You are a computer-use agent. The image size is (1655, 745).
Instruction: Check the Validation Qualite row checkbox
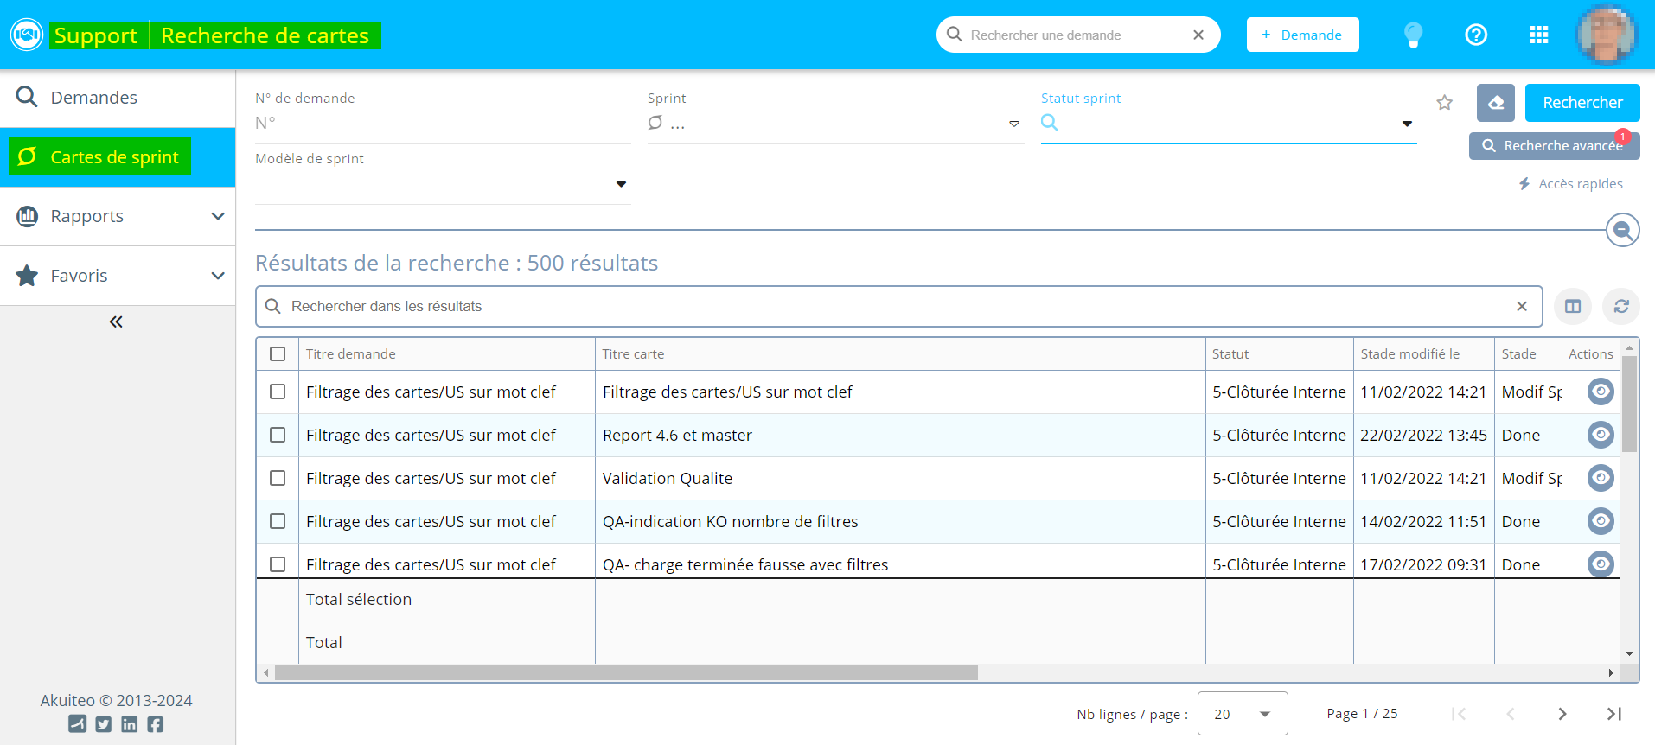[x=278, y=478]
